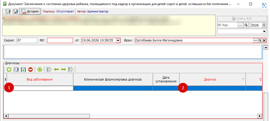The width and height of the screenshot is (270, 121).
Task: Edit the selected diagnosis record
Action: pyautogui.click(x=16, y=69)
